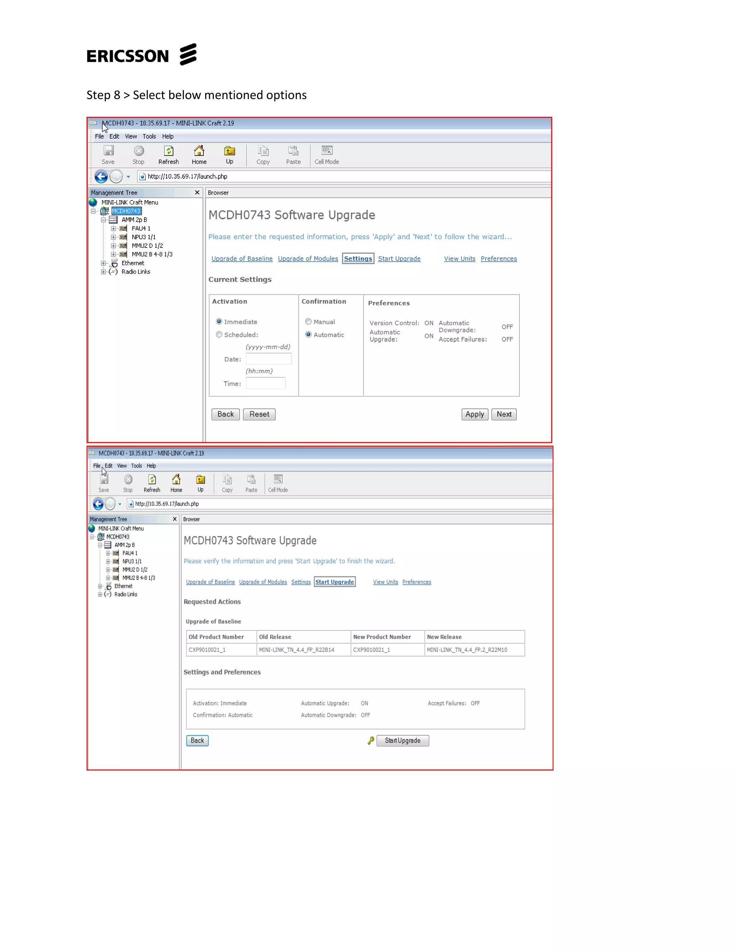Image resolution: width=736 pixels, height=952 pixels.
Task: Click blue Back arrow in lower window
Action: click(98, 504)
